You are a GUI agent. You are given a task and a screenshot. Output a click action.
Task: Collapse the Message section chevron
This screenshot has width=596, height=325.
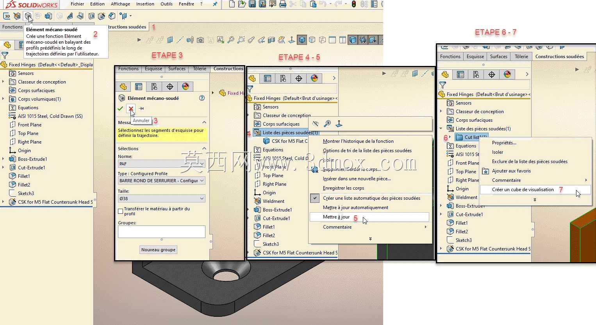pyautogui.click(x=204, y=122)
